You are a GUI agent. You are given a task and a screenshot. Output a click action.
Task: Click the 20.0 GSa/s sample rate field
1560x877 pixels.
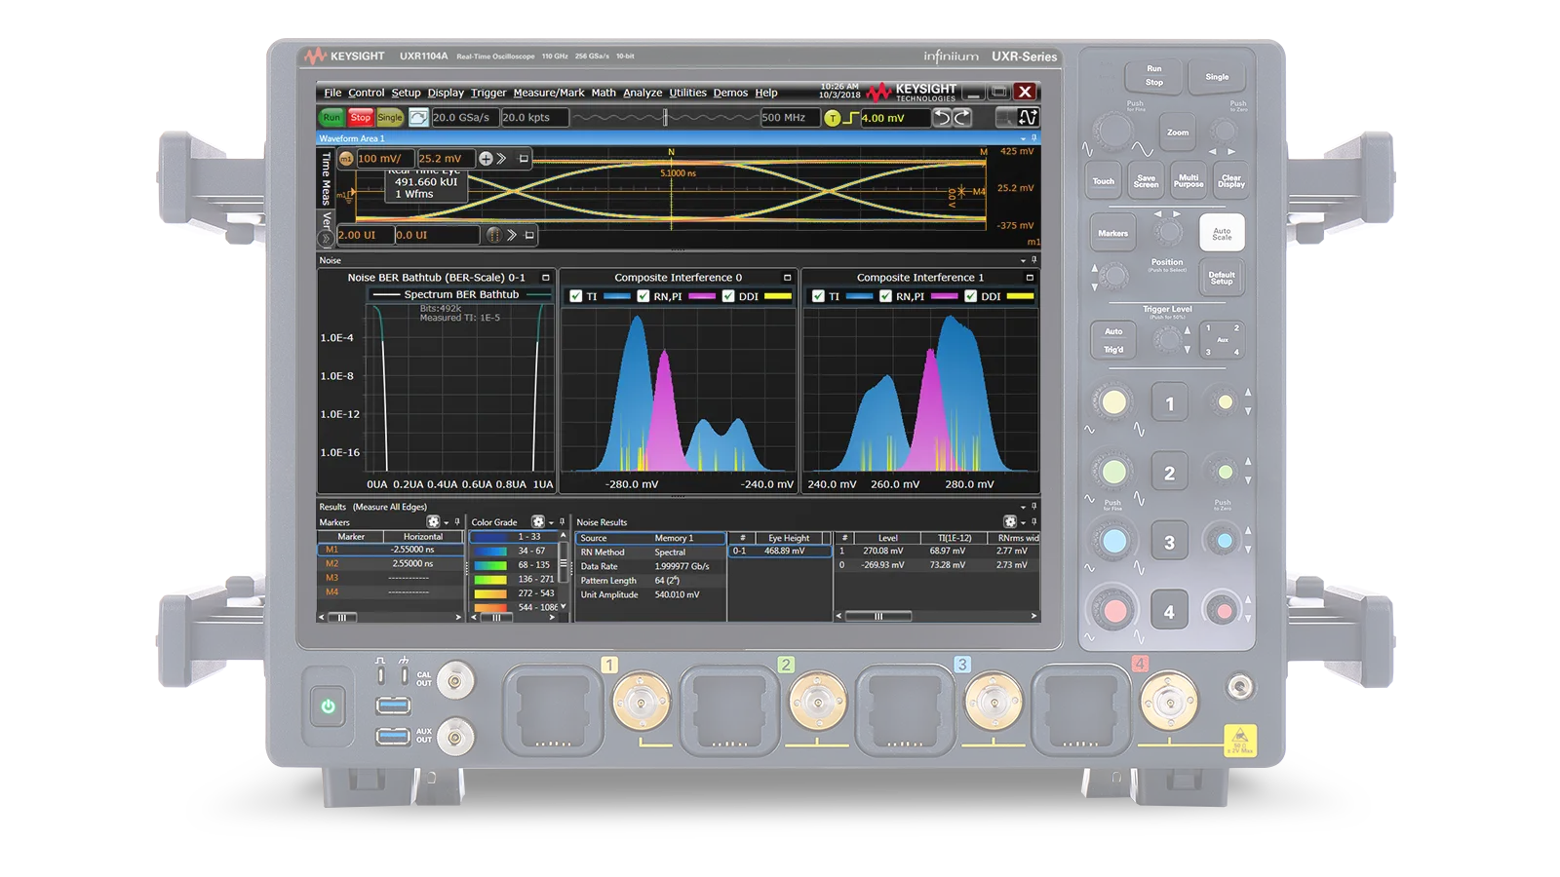(x=465, y=118)
